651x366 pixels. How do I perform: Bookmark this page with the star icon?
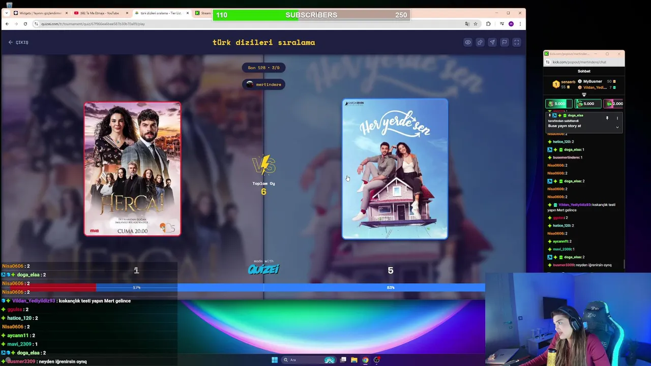(476, 24)
